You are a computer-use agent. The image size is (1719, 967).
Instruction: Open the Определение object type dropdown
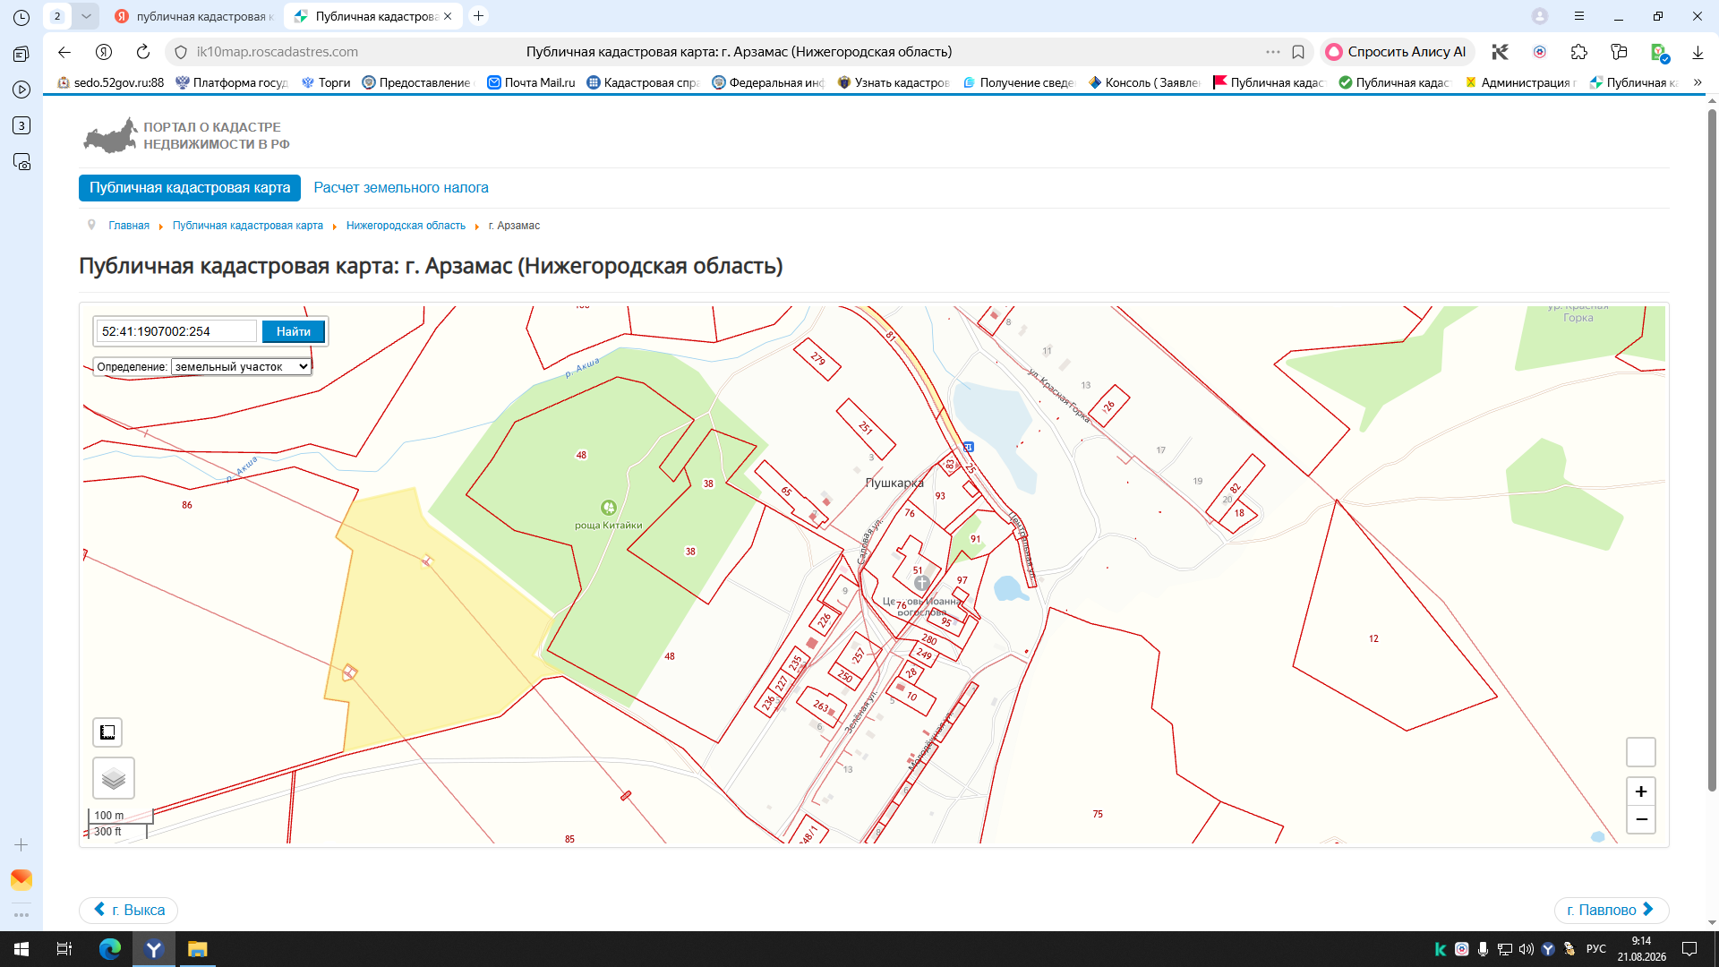click(x=241, y=366)
